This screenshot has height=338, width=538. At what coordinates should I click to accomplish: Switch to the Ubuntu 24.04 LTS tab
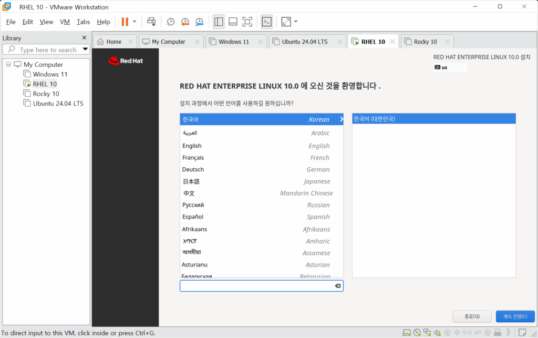coord(304,42)
